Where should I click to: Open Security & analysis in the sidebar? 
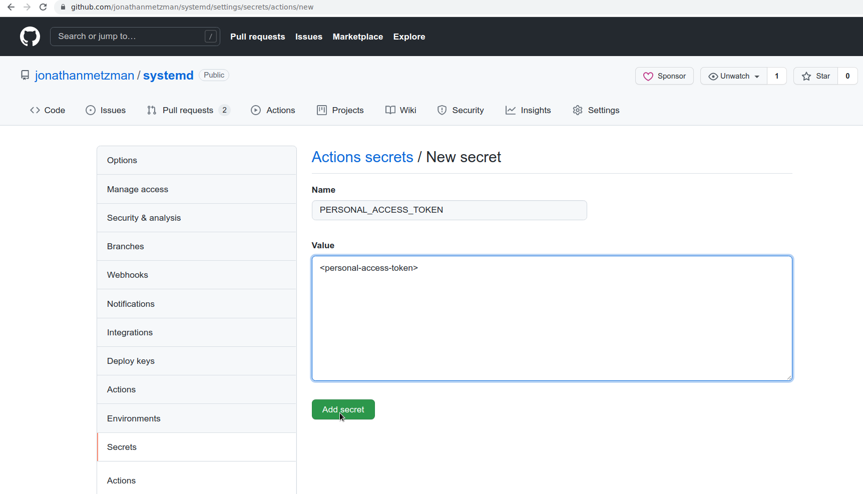[x=197, y=218]
